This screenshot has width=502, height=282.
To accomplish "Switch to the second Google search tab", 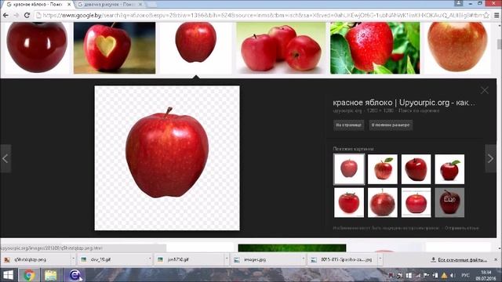I will (x=109, y=5).
